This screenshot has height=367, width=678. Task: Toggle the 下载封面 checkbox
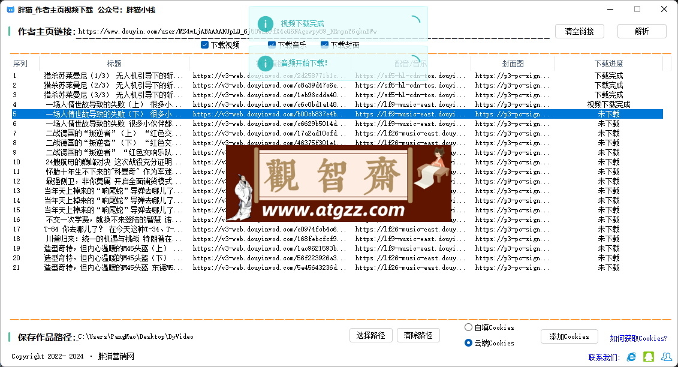pos(324,44)
